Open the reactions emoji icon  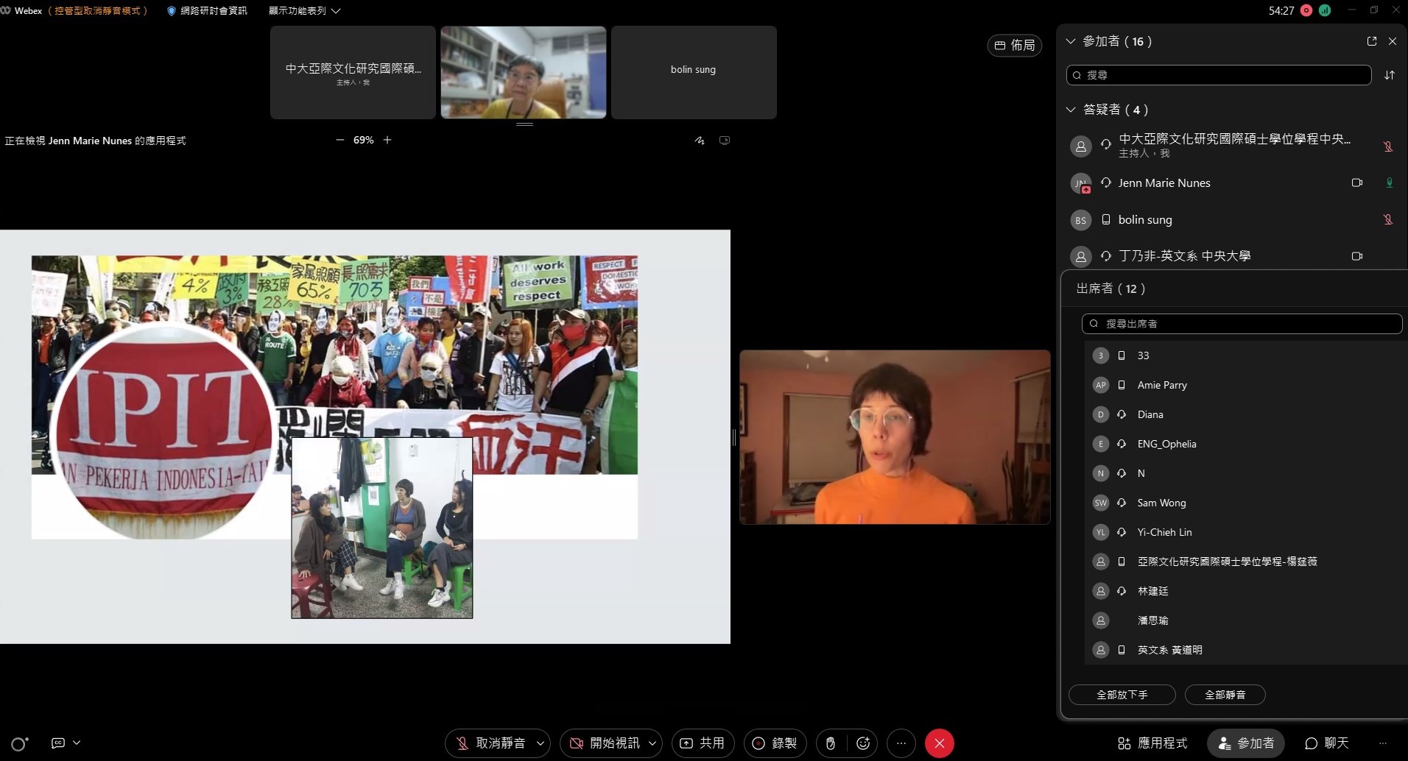[x=863, y=743]
